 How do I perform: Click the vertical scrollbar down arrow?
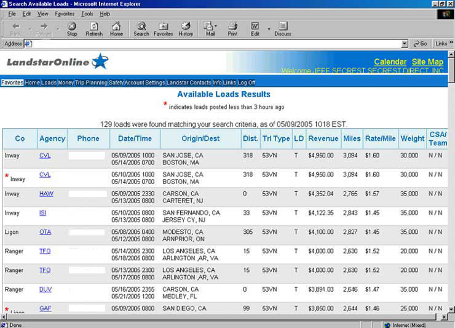pyautogui.click(x=451, y=309)
